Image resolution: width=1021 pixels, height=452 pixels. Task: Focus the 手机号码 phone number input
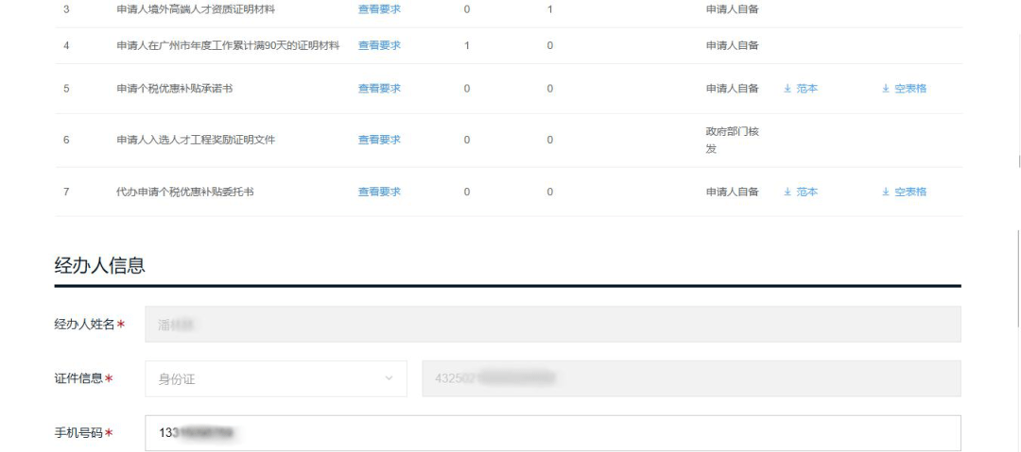552,433
